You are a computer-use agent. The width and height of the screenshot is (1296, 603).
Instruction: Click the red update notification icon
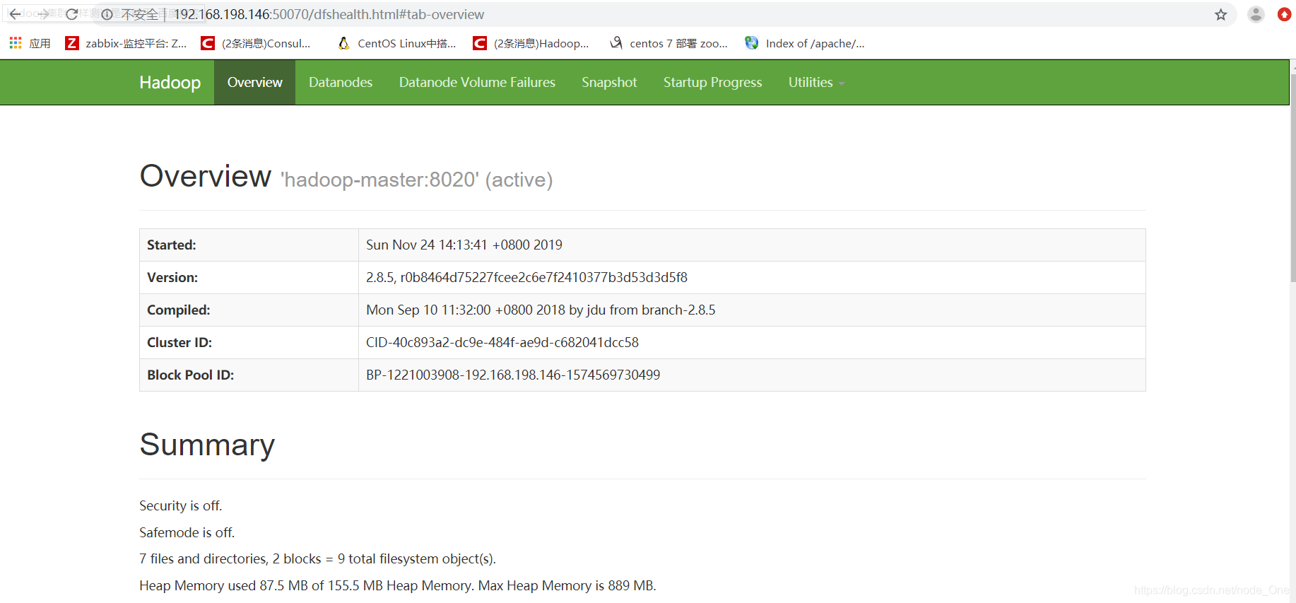[x=1285, y=14]
